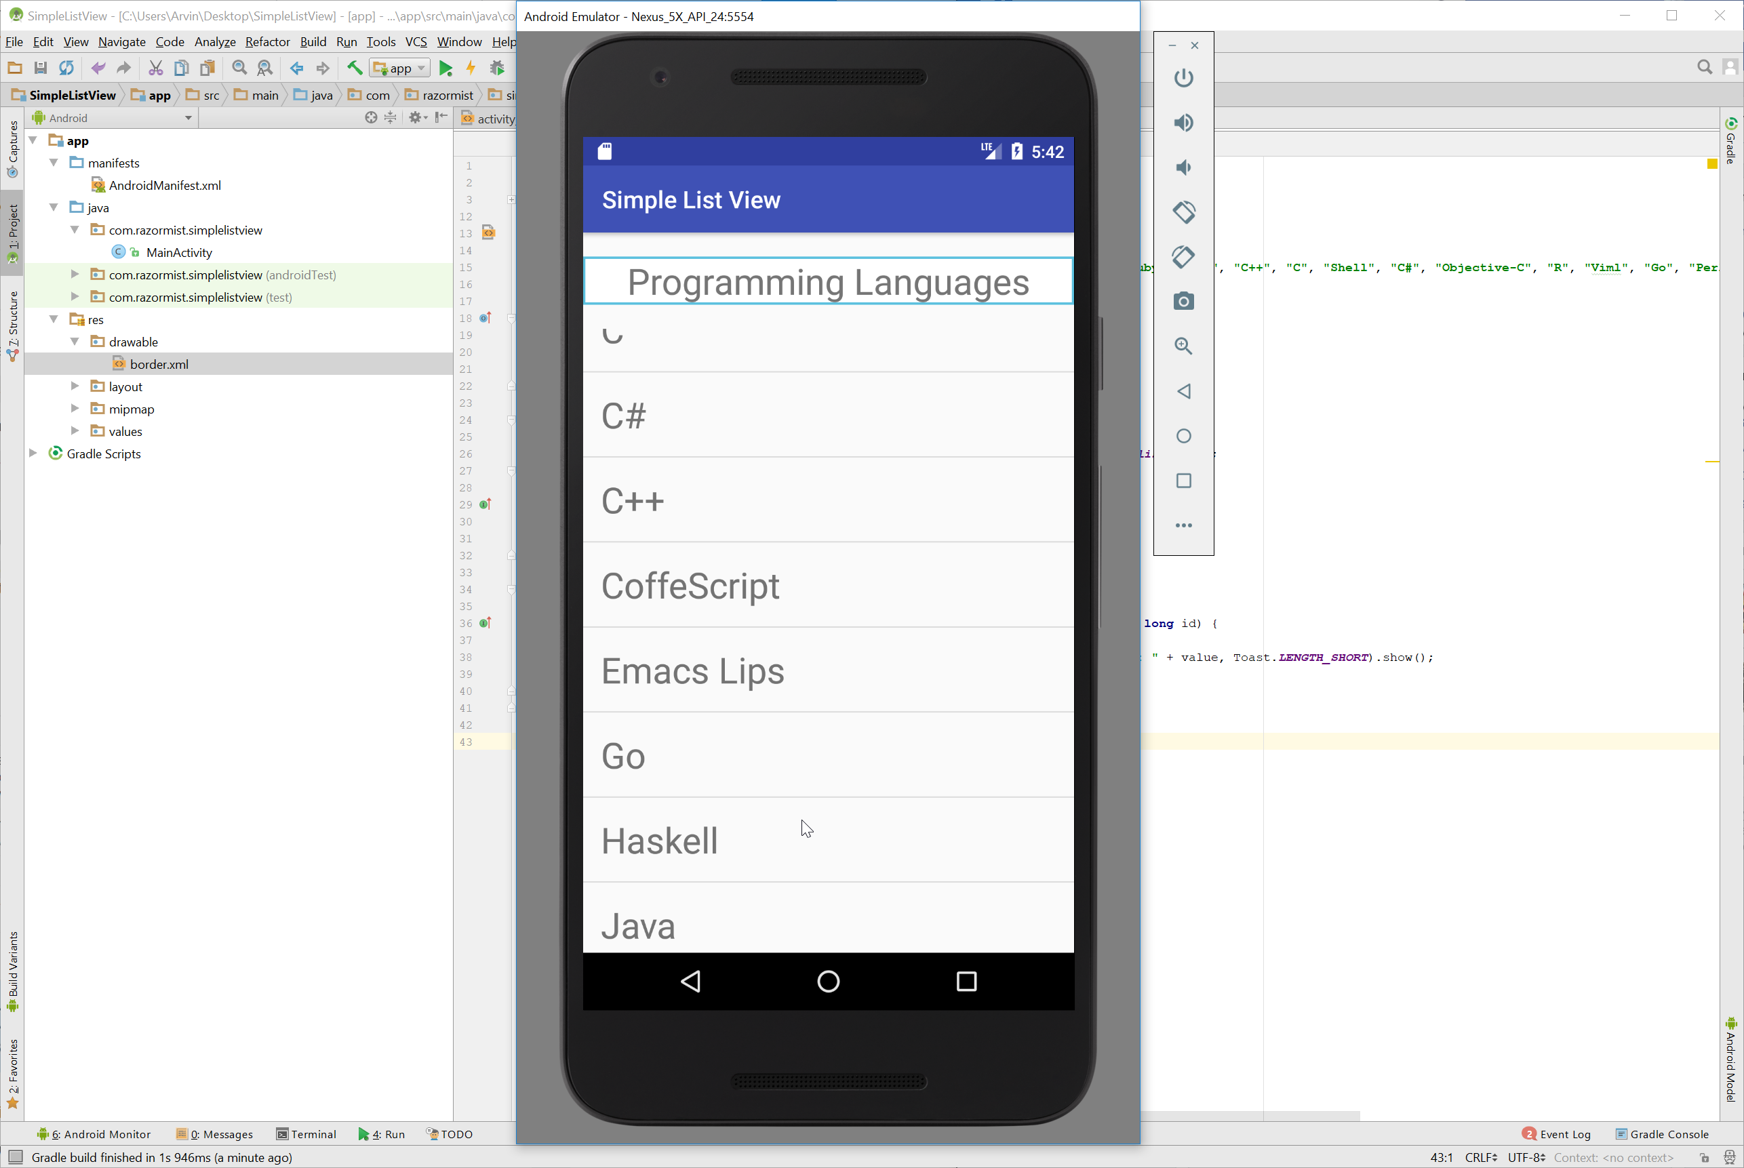
Task: Click the Debug app bug icon
Action: click(497, 68)
